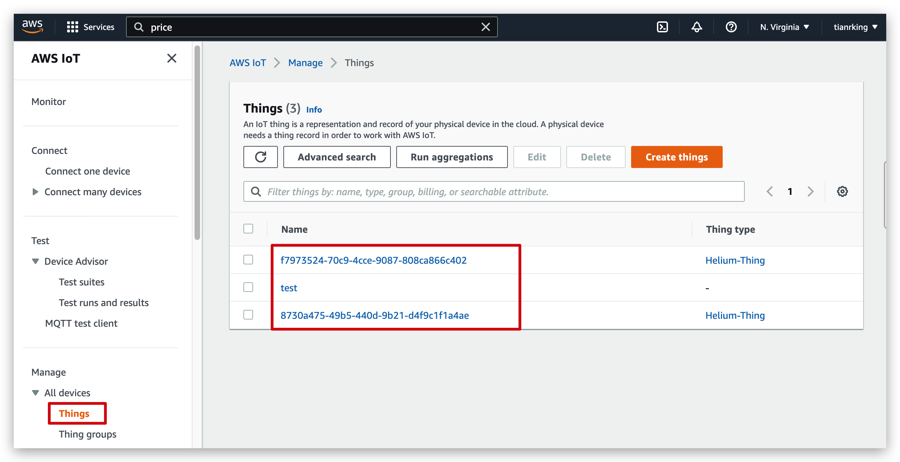Check the box for thing test

[248, 287]
